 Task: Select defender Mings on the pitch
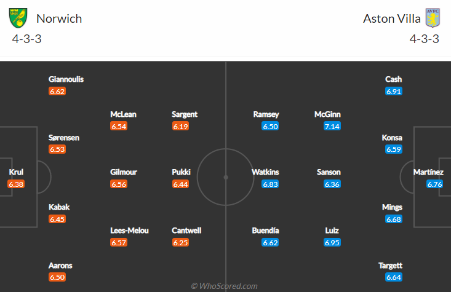tap(393, 207)
